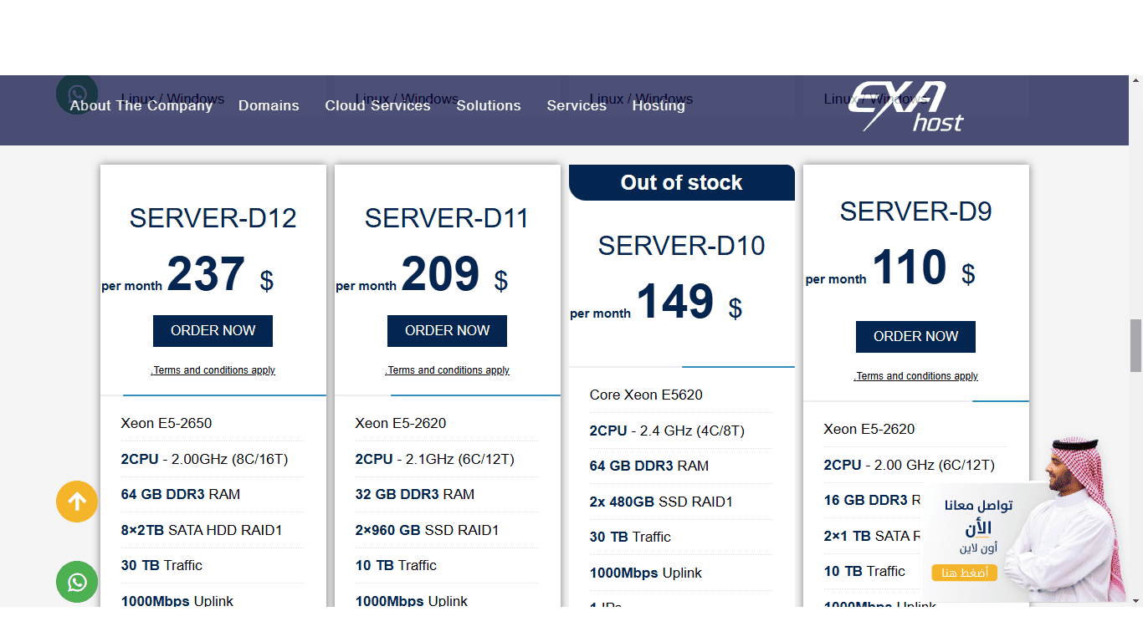Order the SERVER-D11 plan
The width and height of the screenshot is (1143, 642).
coord(447,331)
